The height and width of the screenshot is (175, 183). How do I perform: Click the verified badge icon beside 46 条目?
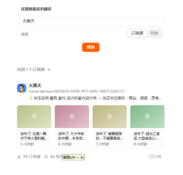46,157
